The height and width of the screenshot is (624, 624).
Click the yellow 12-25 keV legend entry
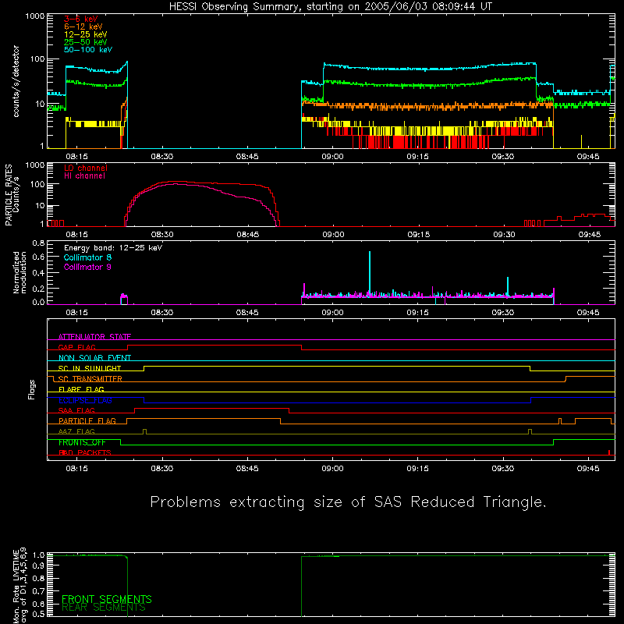(x=86, y=34)
